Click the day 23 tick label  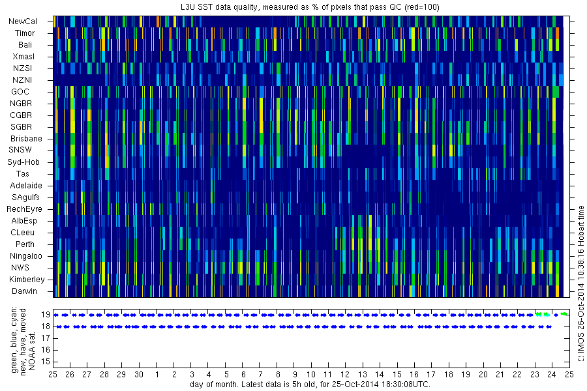(x=535, y=375)
